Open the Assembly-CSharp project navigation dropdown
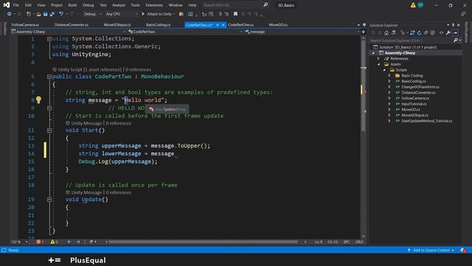Screen dimensions: 472x266 [69, 32]
